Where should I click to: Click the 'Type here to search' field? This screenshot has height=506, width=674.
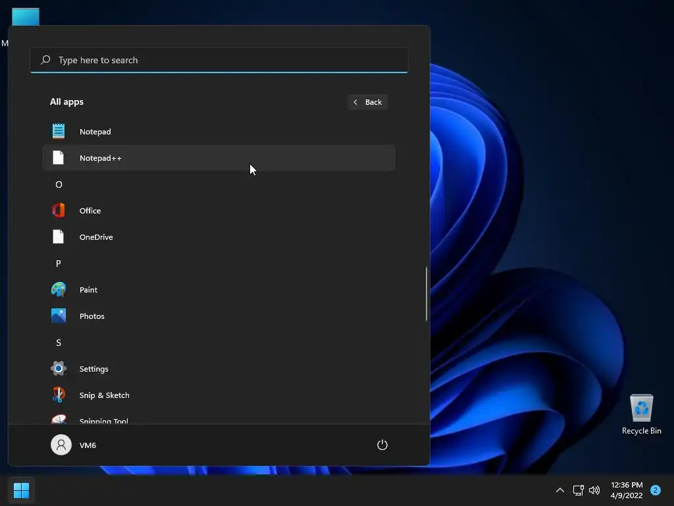219,60
